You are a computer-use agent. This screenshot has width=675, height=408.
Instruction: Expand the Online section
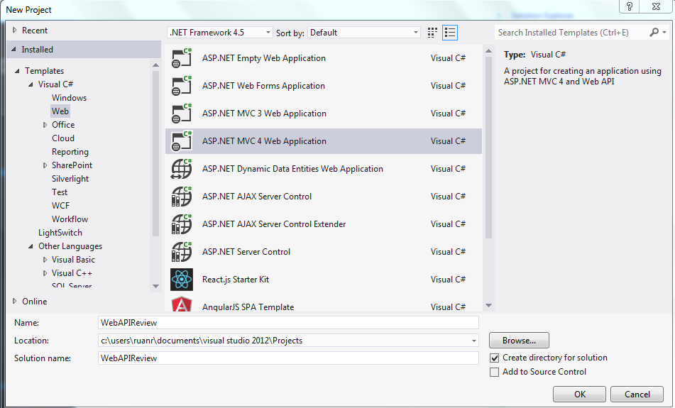[15, 302]
